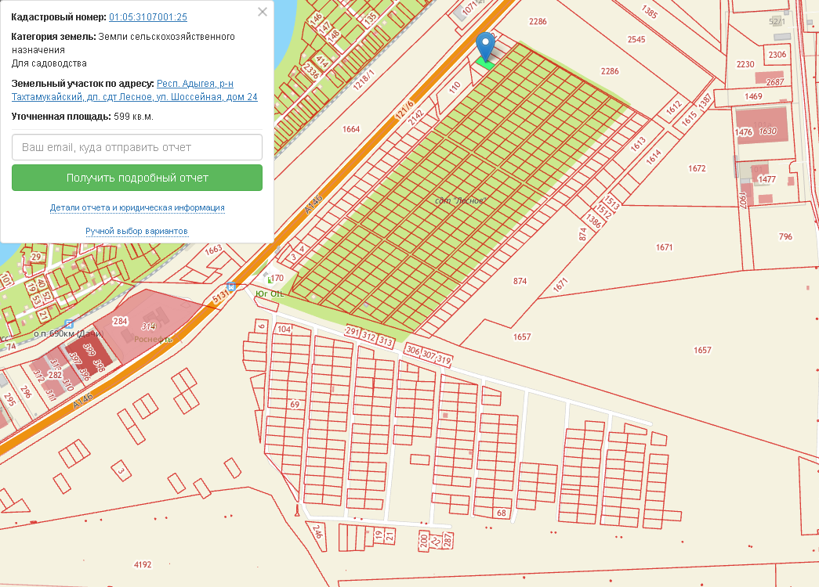Select parcel labeled 2306
The image size is (819, 587).
click(x=777, y=54)
